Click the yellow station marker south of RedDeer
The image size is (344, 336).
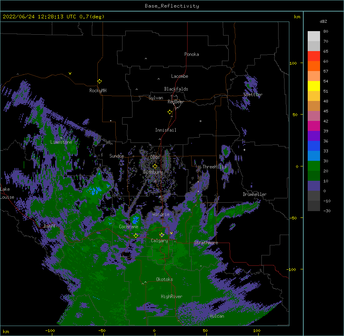(170, 112)
